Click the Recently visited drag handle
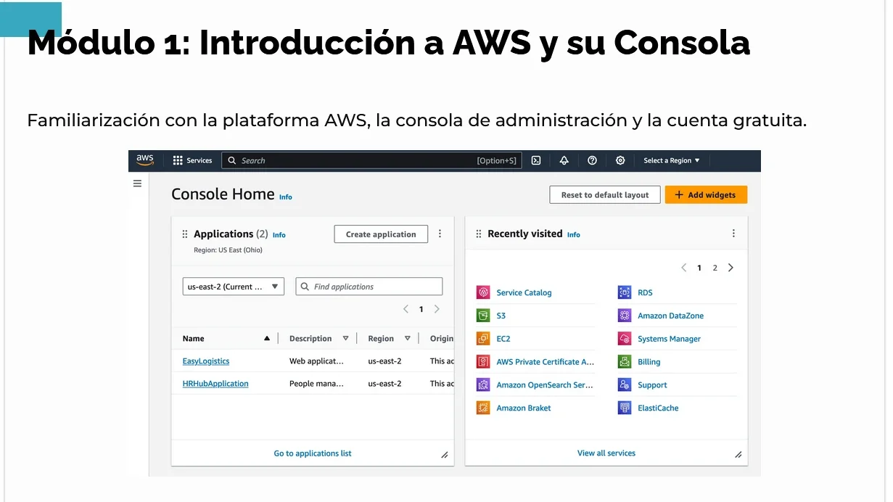893x502 pixels. (x=479, y=234)
